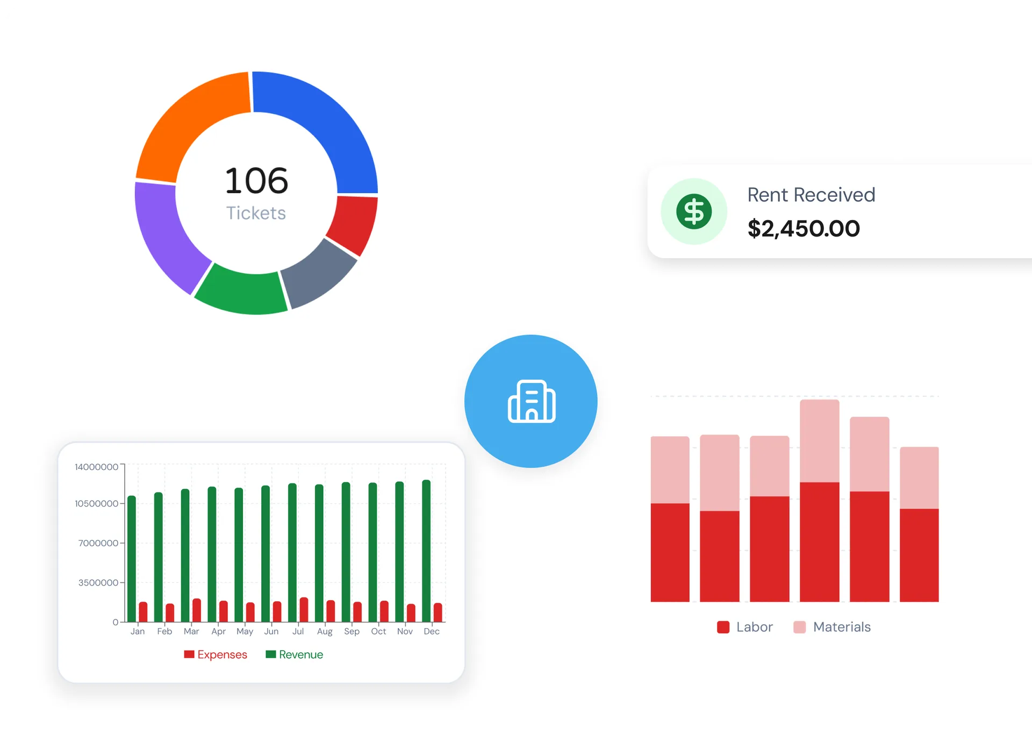1032x741 pixels.
Task: Click the 'Tickets' label in donut center
Action: (256, 213)
